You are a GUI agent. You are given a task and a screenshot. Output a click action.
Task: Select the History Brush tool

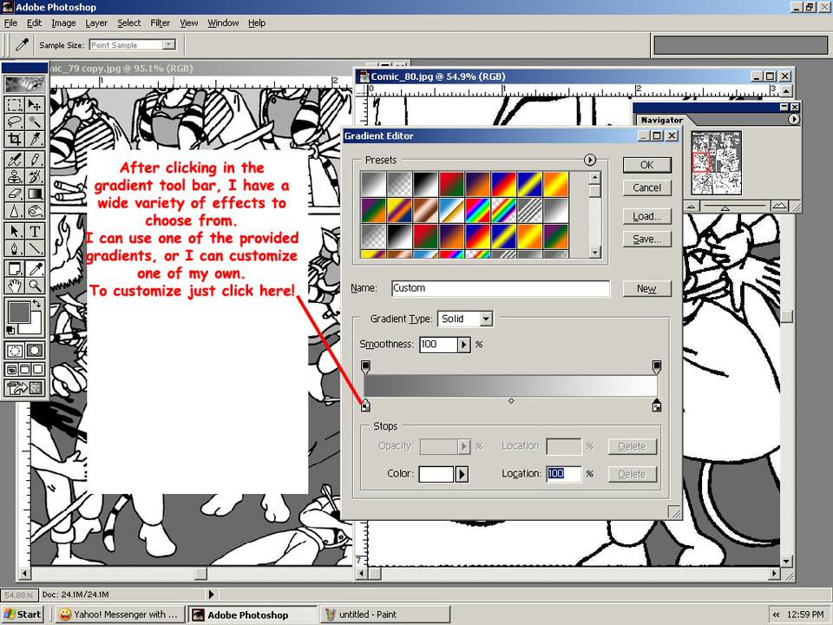click(x=35, y=176)
